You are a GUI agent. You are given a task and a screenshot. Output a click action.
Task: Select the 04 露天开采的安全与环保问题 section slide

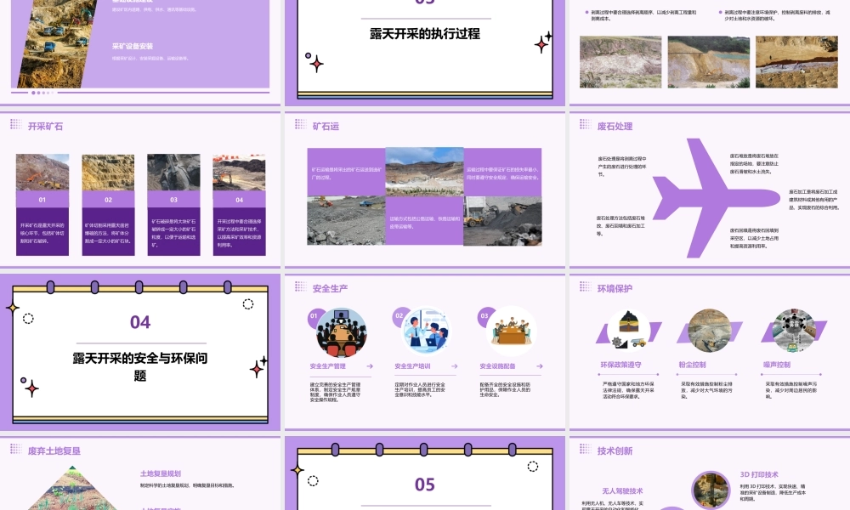click(x=140, y=352)
